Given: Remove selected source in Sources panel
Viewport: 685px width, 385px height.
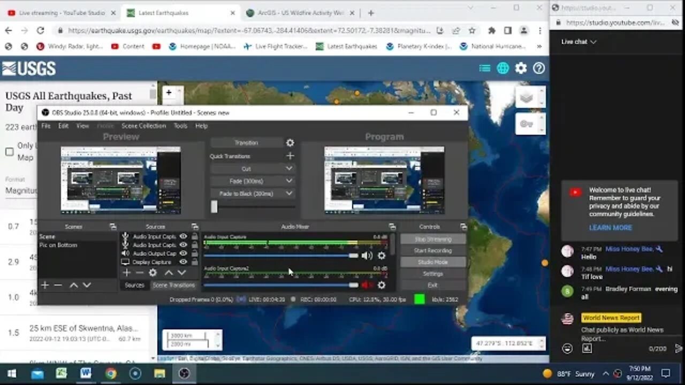Looking at the screenshot, I should pyautogui.click(x=140, y=273).
